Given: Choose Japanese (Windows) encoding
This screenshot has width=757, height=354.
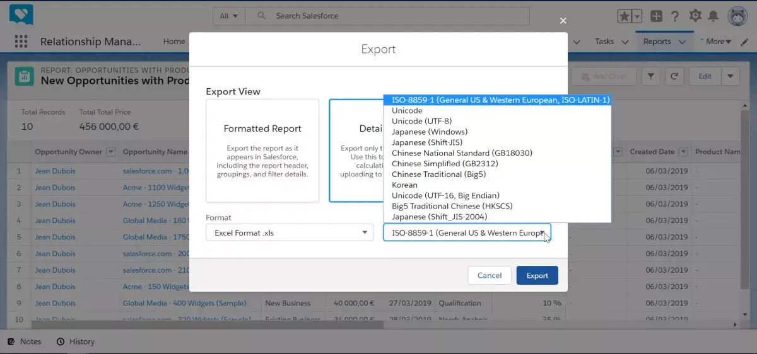Looking at the screenshot, I should [x=497, y=132].
